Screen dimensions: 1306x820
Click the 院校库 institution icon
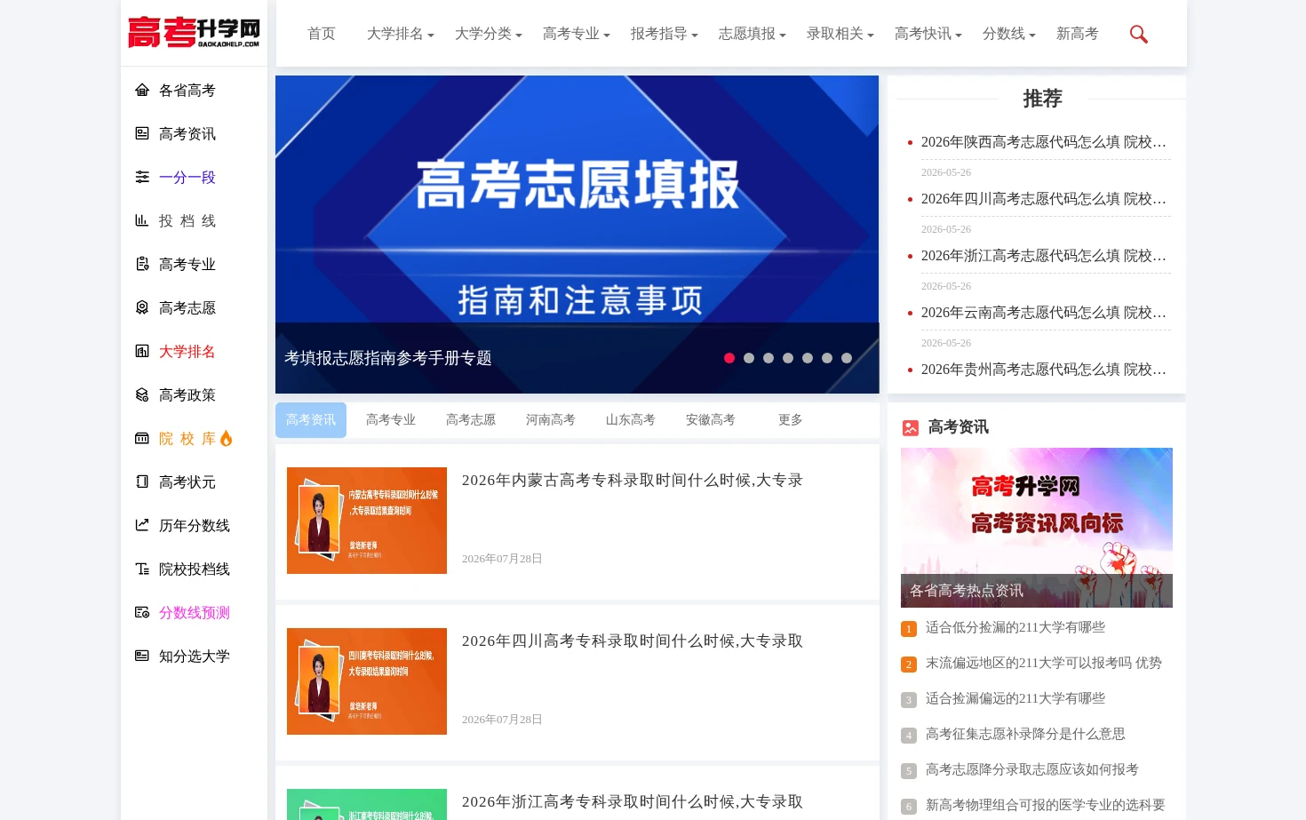click(x=142, y=438)
